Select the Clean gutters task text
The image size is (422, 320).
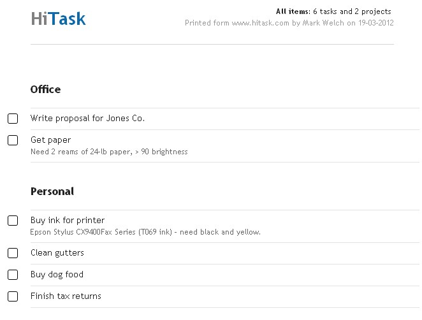point(57,252)
